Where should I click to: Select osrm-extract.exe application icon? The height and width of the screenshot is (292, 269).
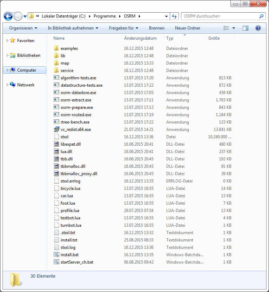(x=56, y=100)
